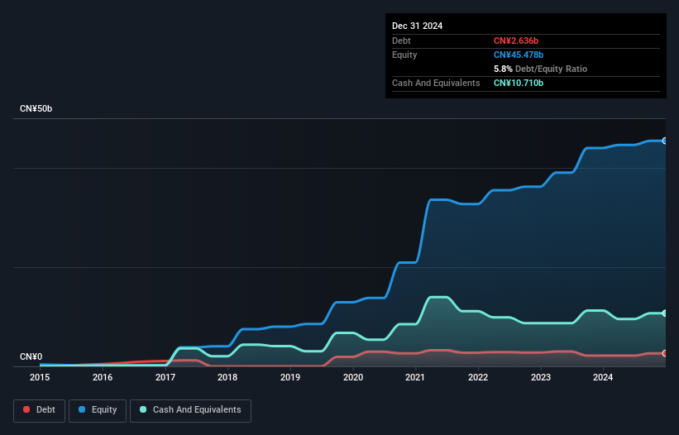Click the Dec 31 2024 tooltip date

[x=417, y=26]
